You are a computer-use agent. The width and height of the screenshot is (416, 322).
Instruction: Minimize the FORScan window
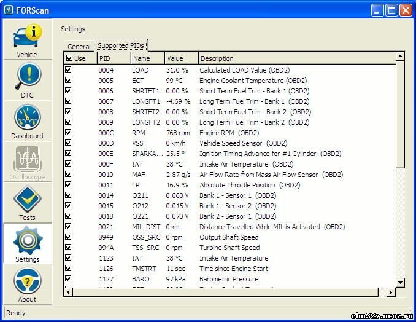(x=377, y=10)
